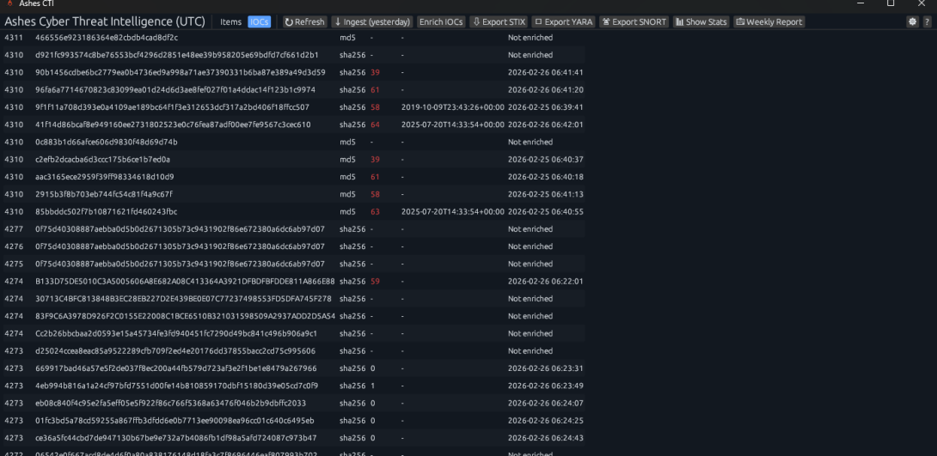Click row ID 4277
Screen dimensions: 937x456
tap(13, 229)
